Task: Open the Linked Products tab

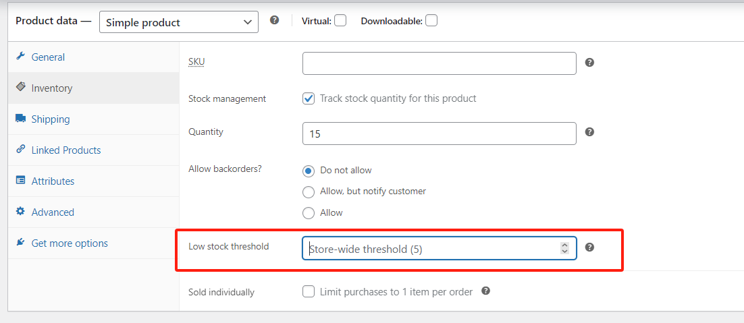Action: coord(66,150)
